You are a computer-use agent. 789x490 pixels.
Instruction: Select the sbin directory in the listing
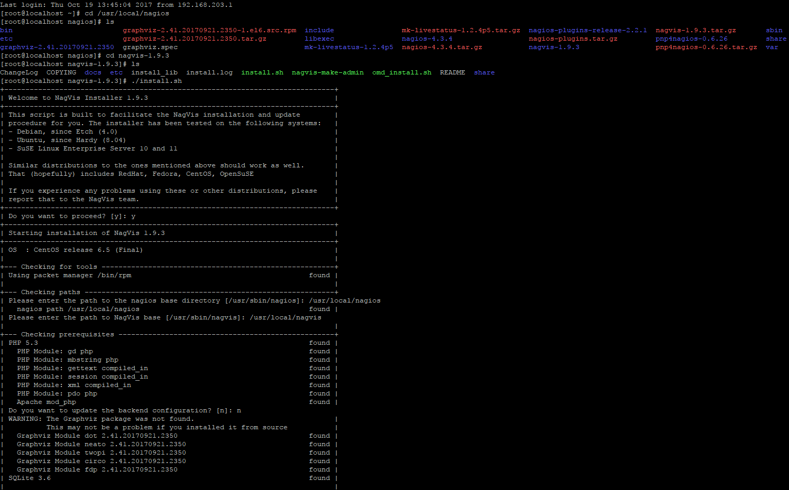774,30
